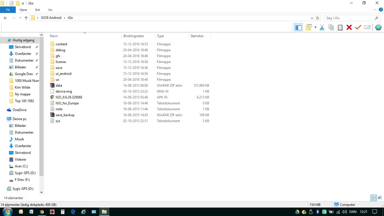Select the license folder
This screenshot has height=216, width=384.
(61, 62)
